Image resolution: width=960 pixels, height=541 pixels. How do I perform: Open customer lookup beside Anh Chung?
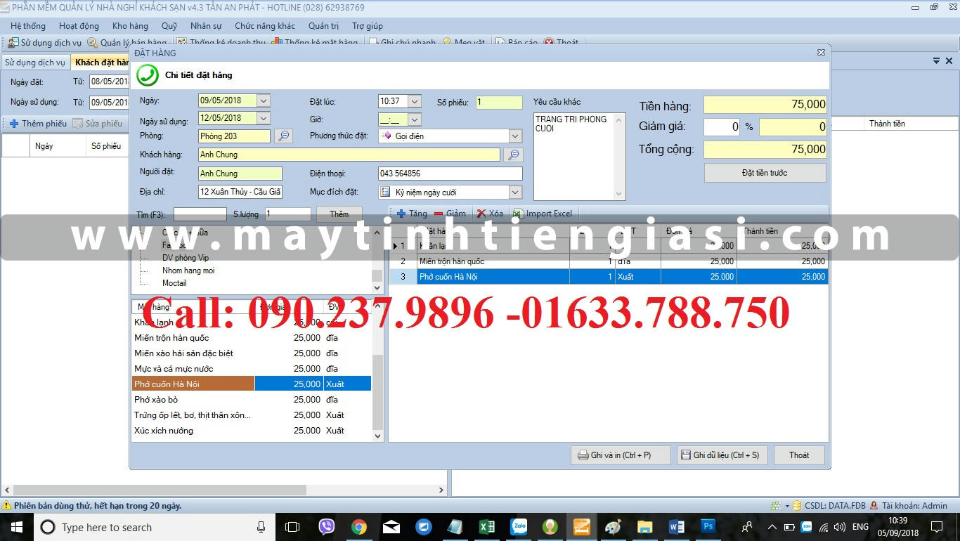click(x=514, y=155)
